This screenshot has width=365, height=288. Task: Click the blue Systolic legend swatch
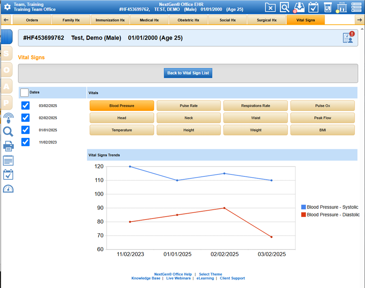pyautogui.click(x=304, y=207)
